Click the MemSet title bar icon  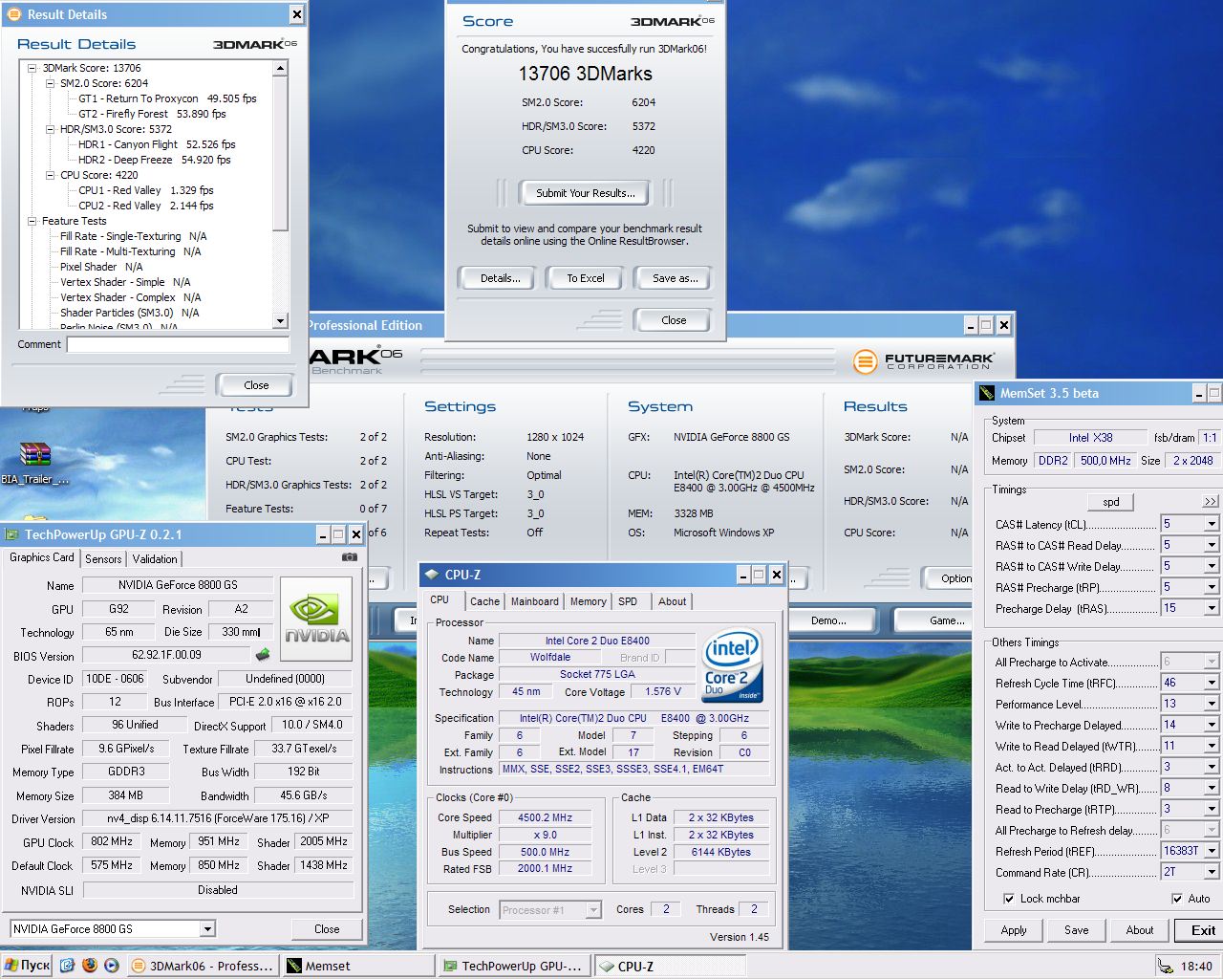(x=987, y=393)
